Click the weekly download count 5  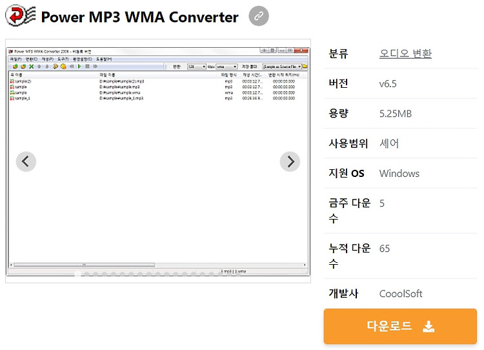click(x=382, y=203)
